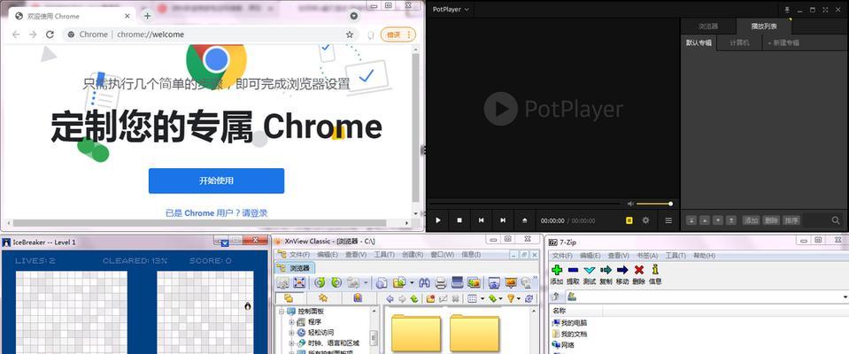Click the scanner icon in XnView toolbar
Image resolution: width=849 pixels, height=354 pixels.
coord(458,282)
